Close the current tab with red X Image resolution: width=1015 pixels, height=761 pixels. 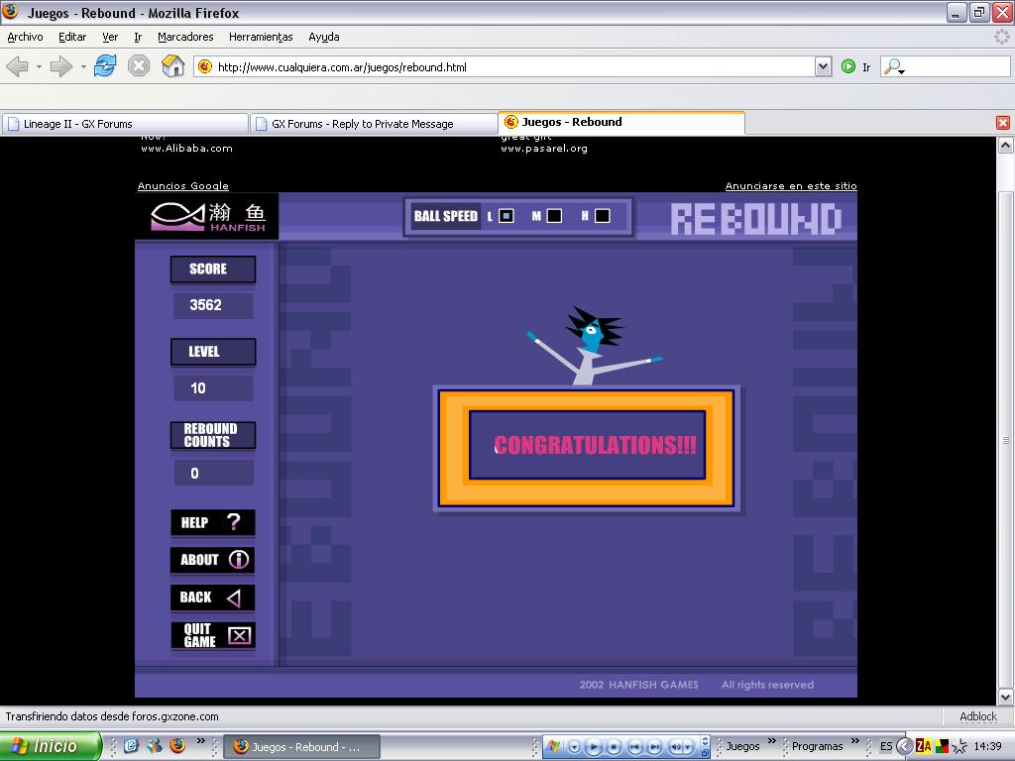click(x=1003, y=122)
